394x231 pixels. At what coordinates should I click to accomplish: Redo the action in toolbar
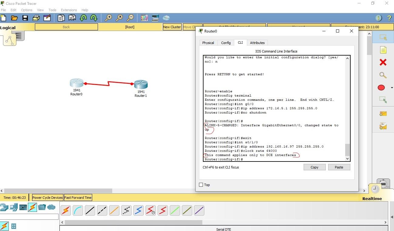click(94, 18)
